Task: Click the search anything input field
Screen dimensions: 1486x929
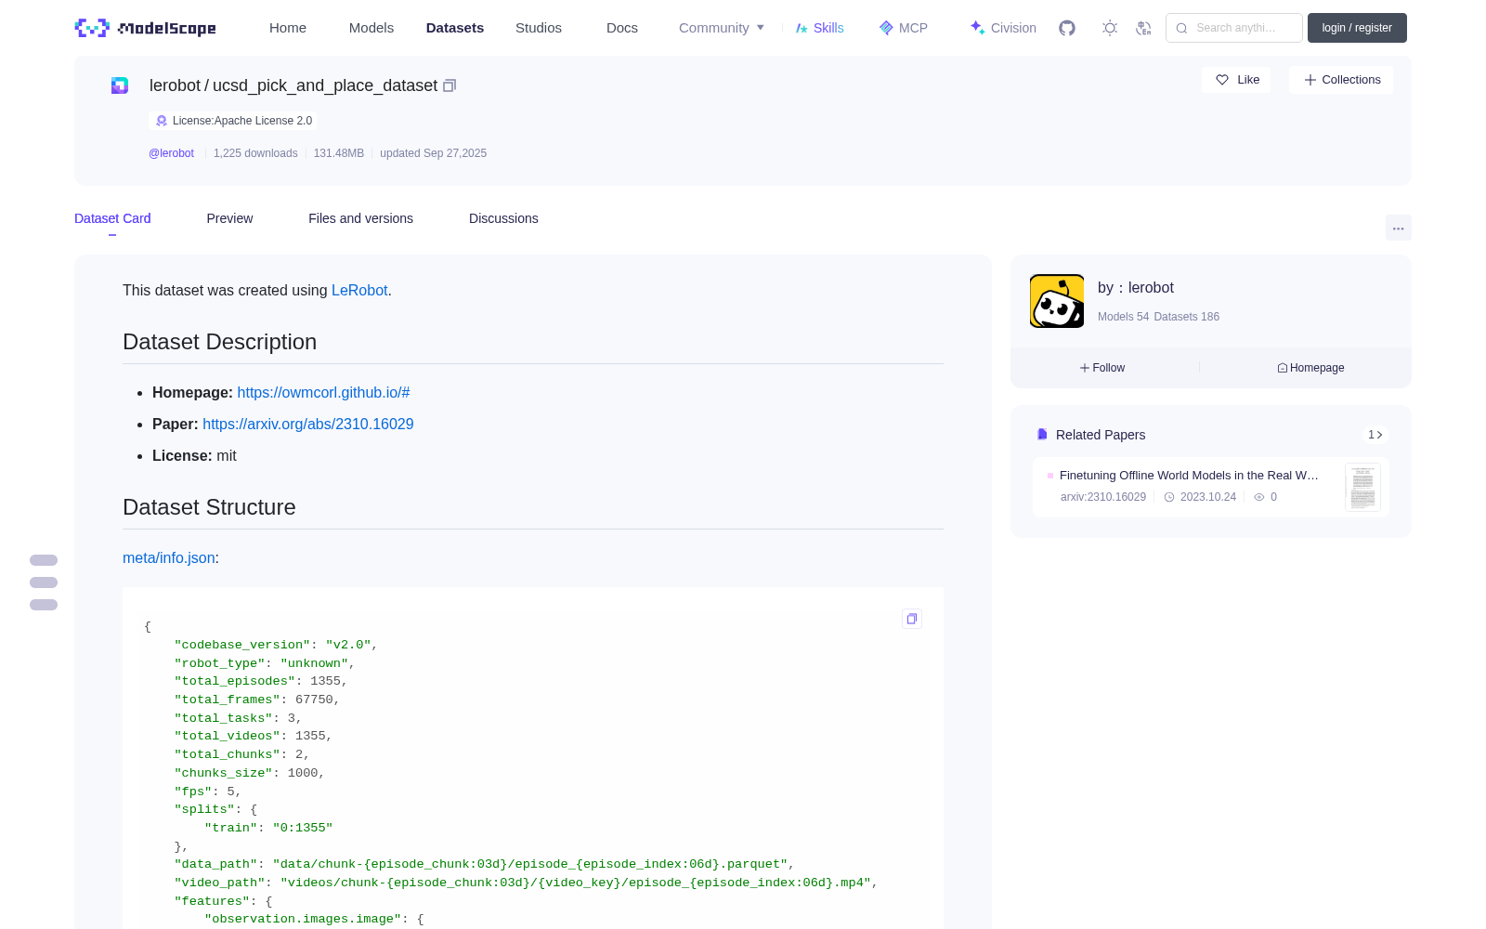Action: pyautogui.click(x=1234, y=28)
